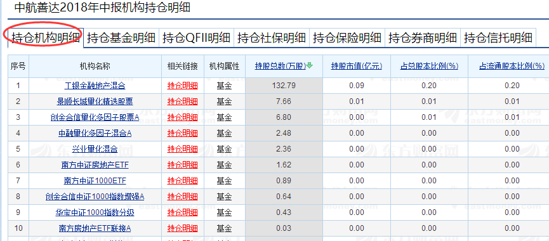This screenshot has height=241, width=549.
Task: Click the 7.66 holding value cell
Action: tap(284, 101)
